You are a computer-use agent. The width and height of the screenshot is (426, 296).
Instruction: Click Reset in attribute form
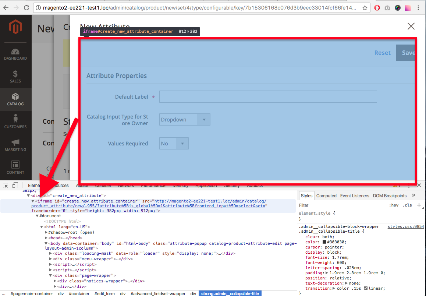click(382, 53)
